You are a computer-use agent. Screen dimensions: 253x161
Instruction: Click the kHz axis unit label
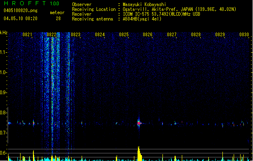[4, 33]
